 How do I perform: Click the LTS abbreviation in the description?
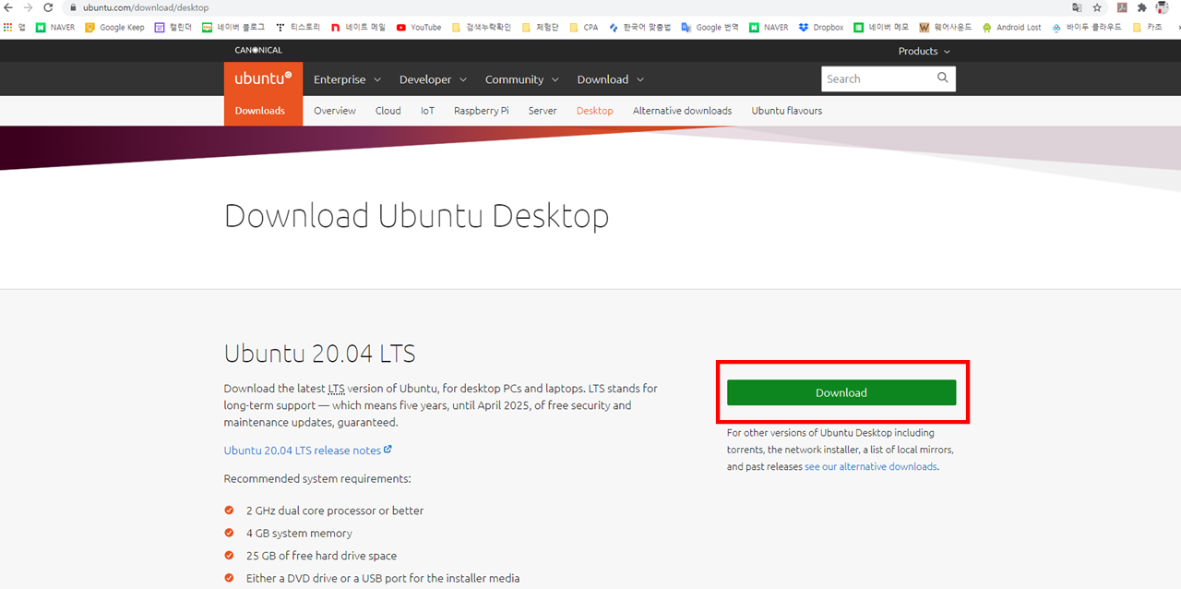337,389
